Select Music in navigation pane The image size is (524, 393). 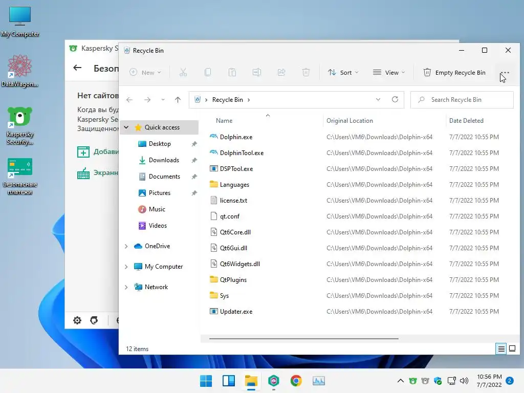(157, 209)
